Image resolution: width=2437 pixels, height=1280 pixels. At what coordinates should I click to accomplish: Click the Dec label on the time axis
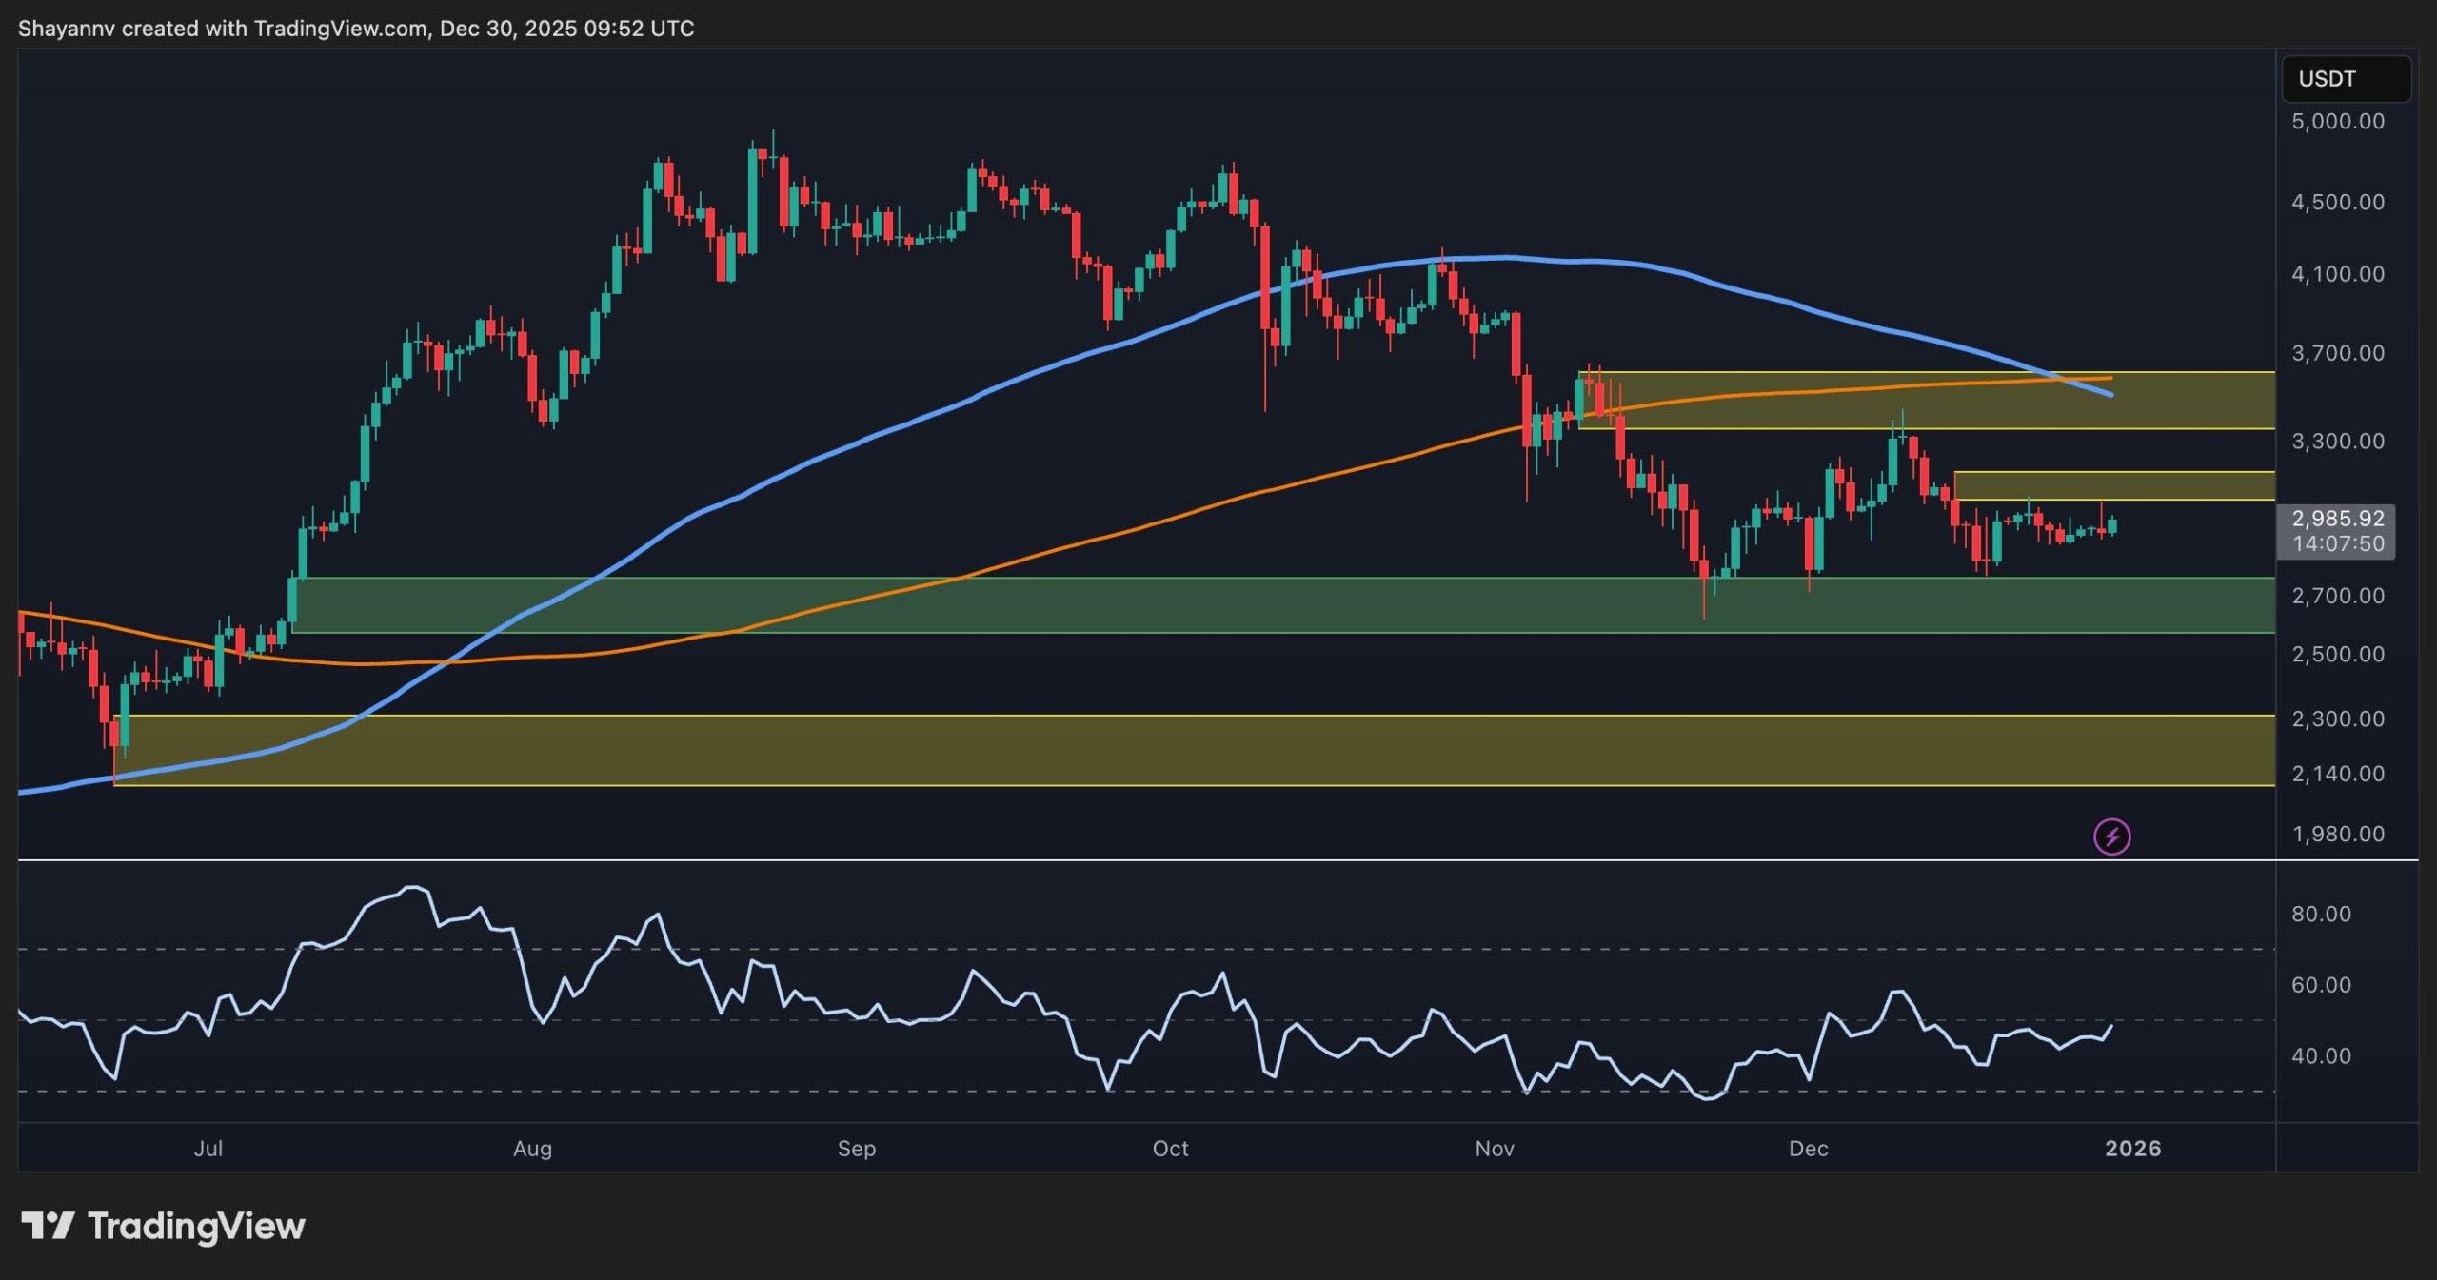pyautogui.click(x=1810, y=1149)
